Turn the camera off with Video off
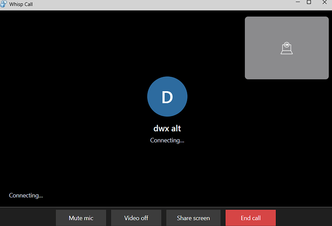The width and height of the screenshot is (332, 226). [136, 218]
